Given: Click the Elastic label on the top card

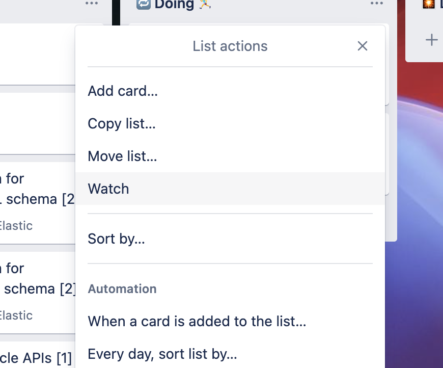Looking at the screenshot, I should point(16,225).
